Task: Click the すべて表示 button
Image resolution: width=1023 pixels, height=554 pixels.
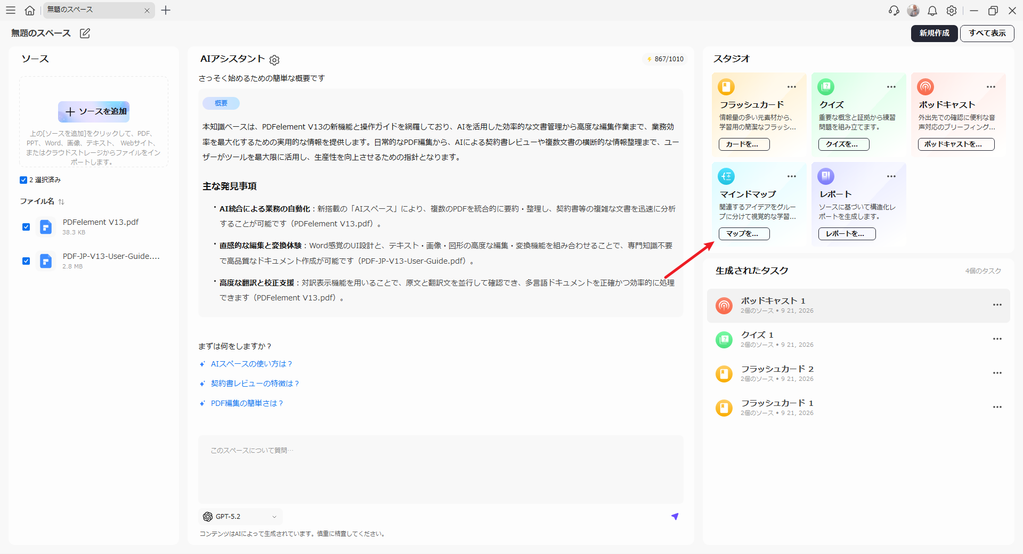Action: coord(987,33)
